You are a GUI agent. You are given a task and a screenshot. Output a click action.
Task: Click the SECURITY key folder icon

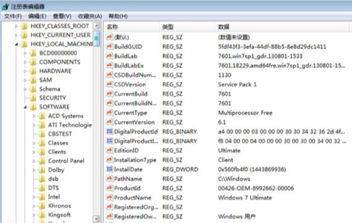(x=33, y=98)
